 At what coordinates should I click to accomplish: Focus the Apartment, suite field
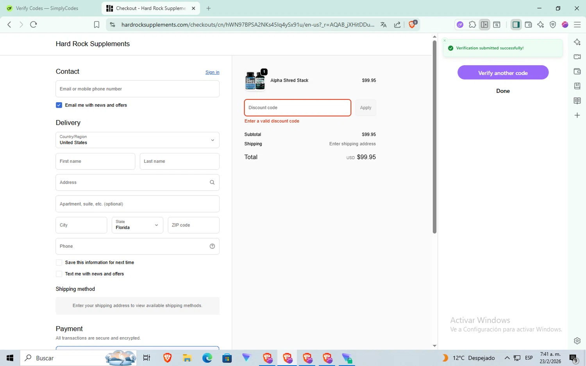pos(138,204)
